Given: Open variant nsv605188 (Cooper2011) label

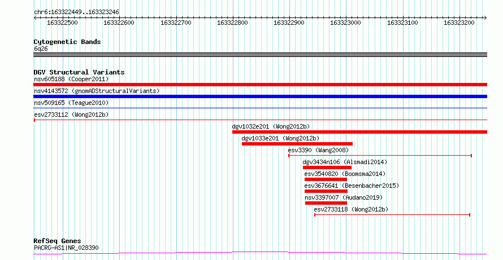Looking at the screenshot, I should pyautogui.click(x=71, y=79).
